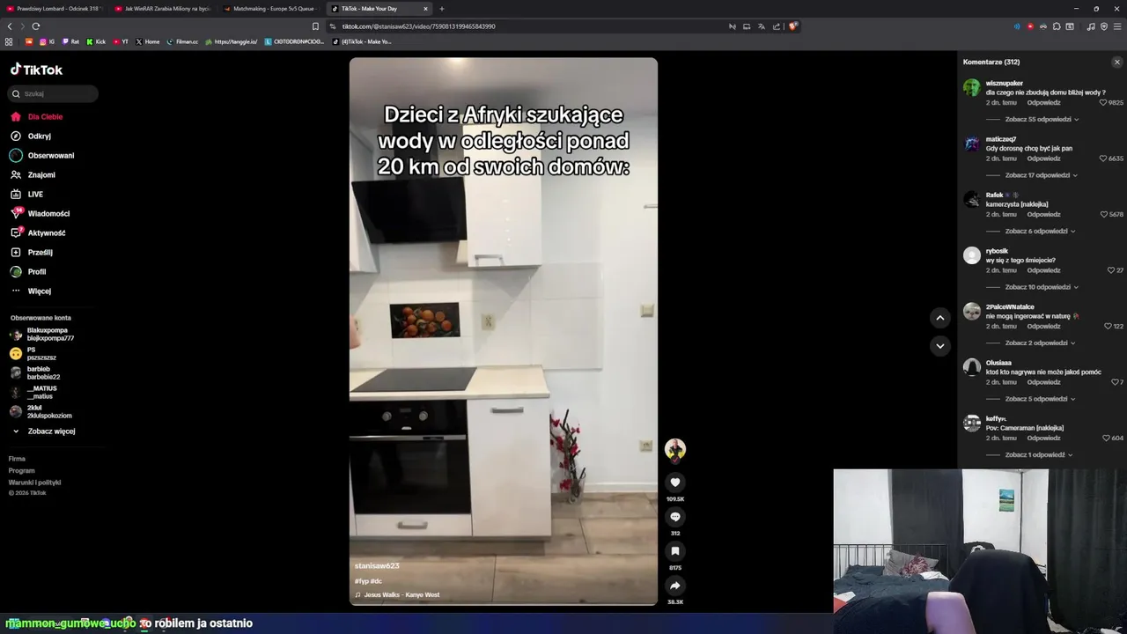Expand Zobacz 2 odpowiedzi replies
Image resolution: width=1127 pixels, height=634 pixels.
pyautogui.click(x=1040, y=343)
